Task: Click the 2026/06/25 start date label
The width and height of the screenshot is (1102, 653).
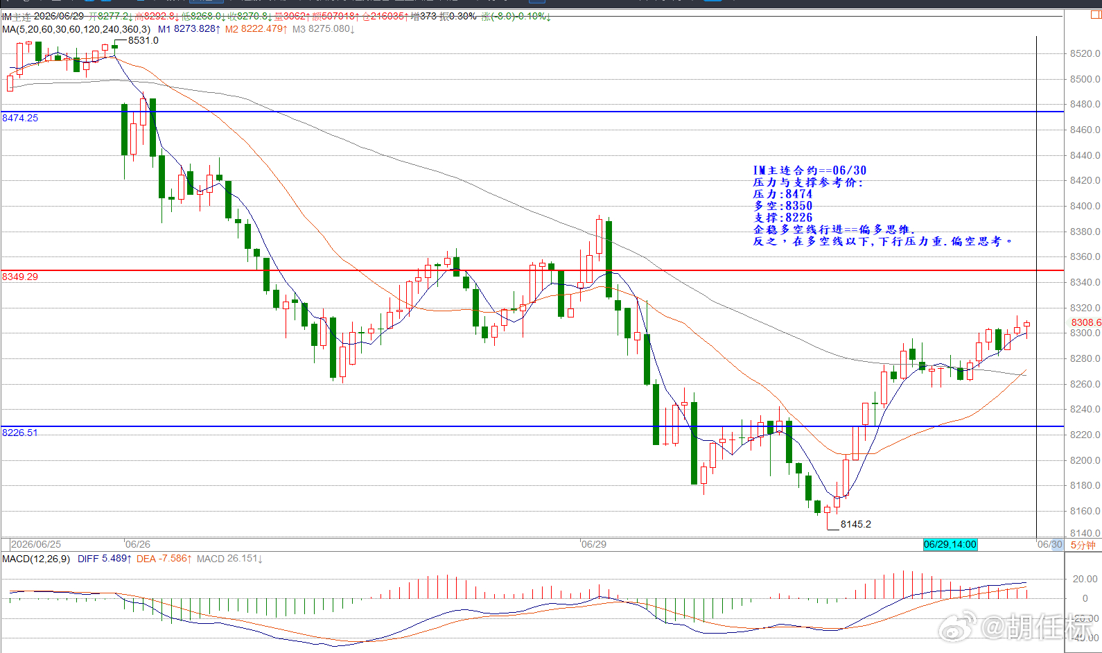Action: (x=36, y=544)
